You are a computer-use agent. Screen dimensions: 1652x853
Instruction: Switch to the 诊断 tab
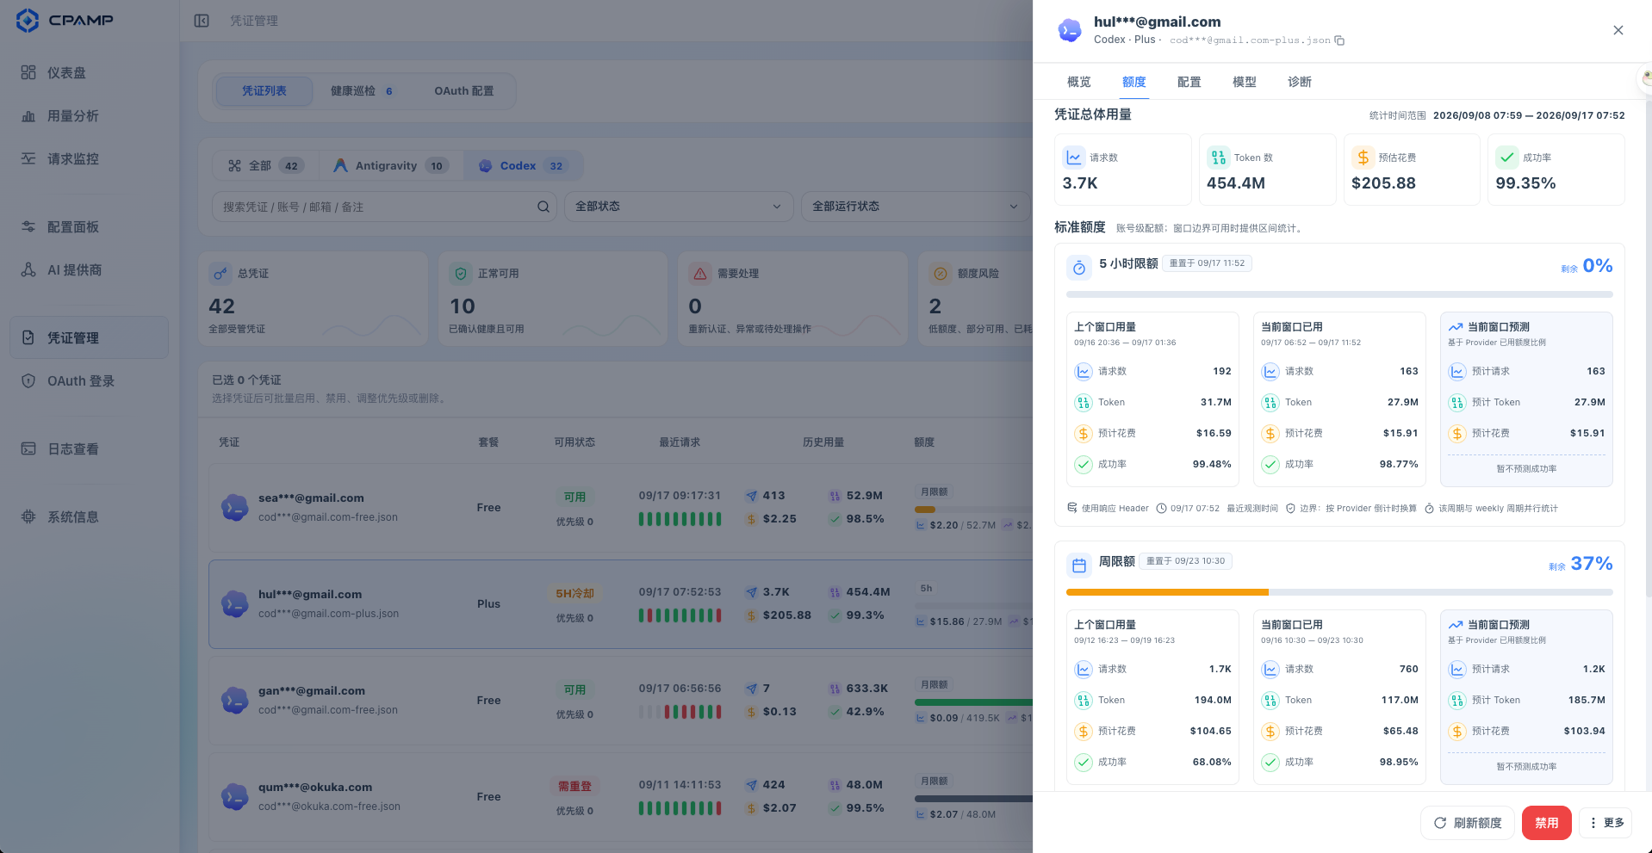coord(1300,82)
